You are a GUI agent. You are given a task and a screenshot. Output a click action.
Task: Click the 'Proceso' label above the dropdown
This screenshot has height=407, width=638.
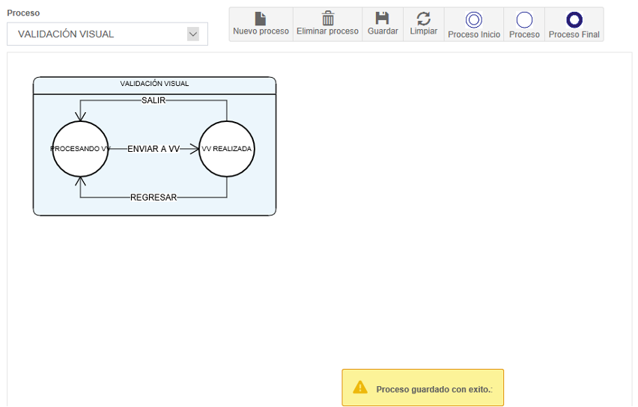click(23, 13)
